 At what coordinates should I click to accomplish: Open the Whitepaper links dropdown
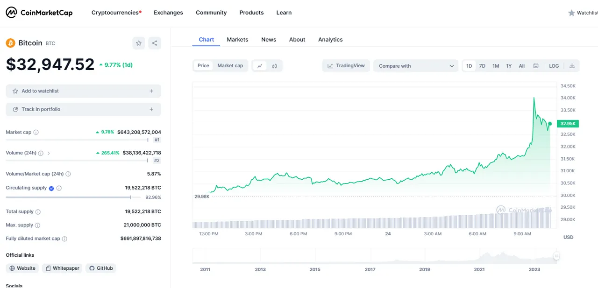62,268
